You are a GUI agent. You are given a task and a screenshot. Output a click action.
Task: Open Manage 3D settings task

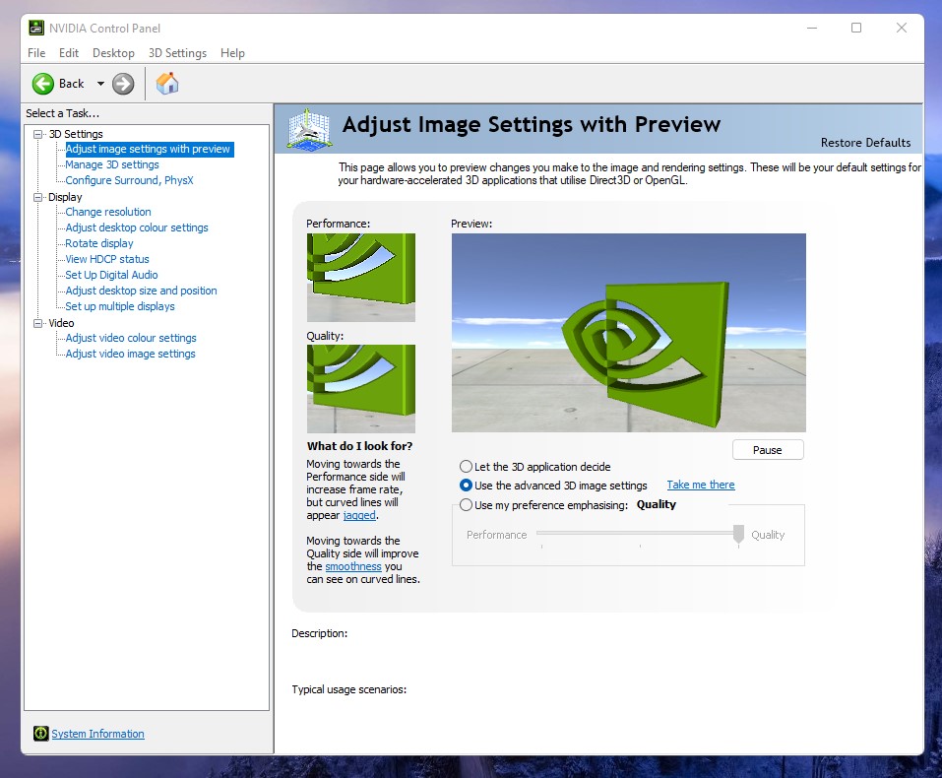(x=112, y=164)
